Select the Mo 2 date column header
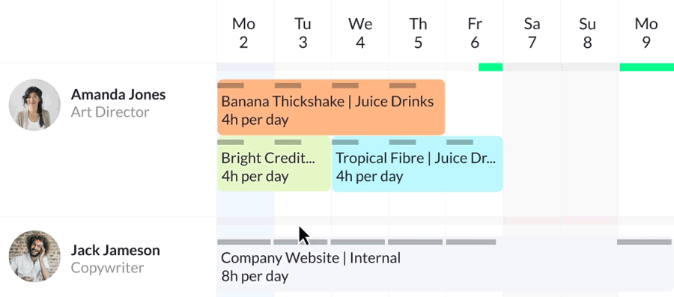Screen dimensions: 674x297 click(243, 33)
